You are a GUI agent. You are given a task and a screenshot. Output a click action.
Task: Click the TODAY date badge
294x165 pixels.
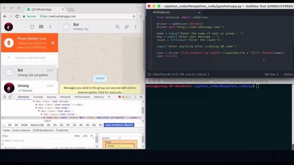(100, 78)
